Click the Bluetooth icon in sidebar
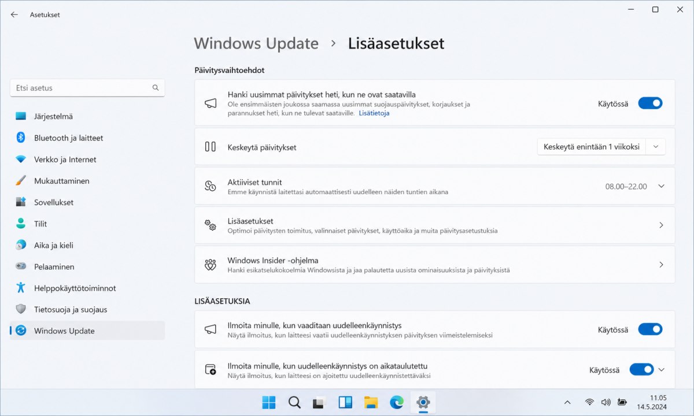The width and height of the screenshot is (694, 416). [x=21, y=138]
